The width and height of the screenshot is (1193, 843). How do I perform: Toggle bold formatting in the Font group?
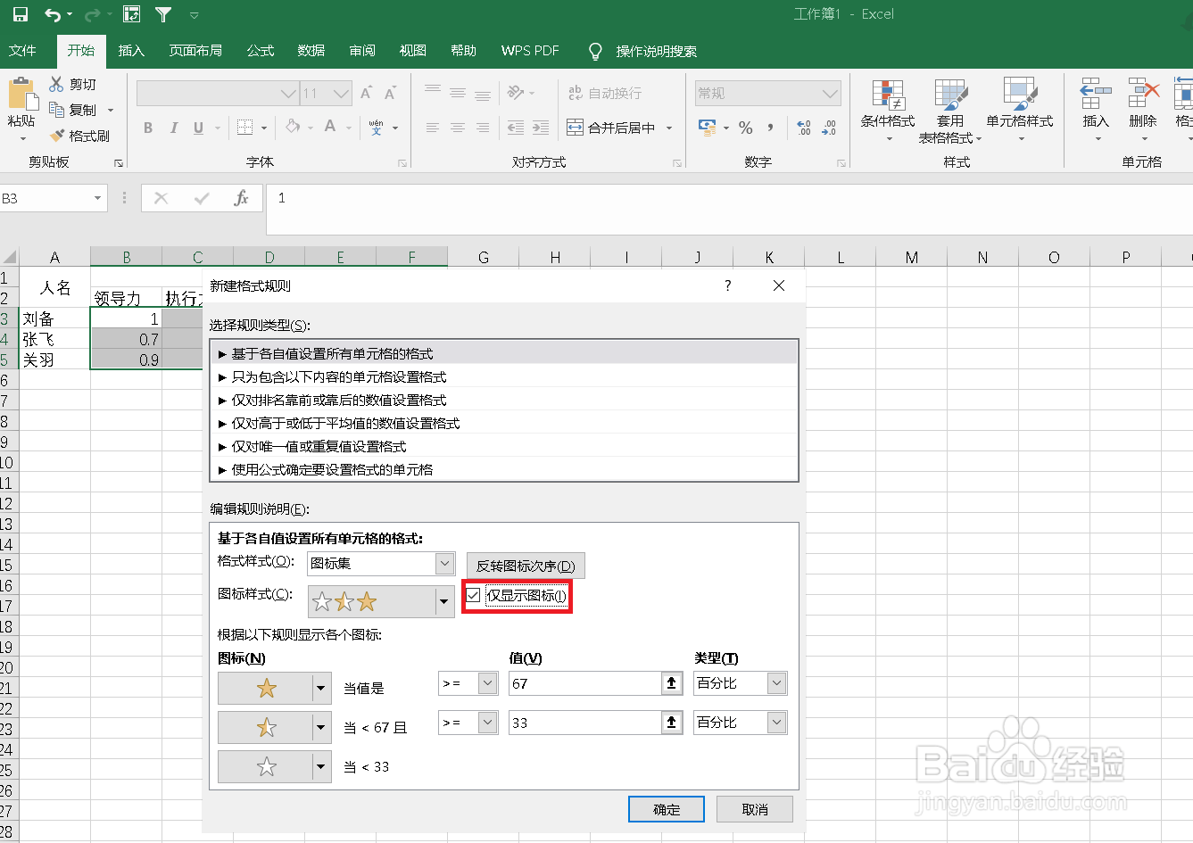[146, 127]
